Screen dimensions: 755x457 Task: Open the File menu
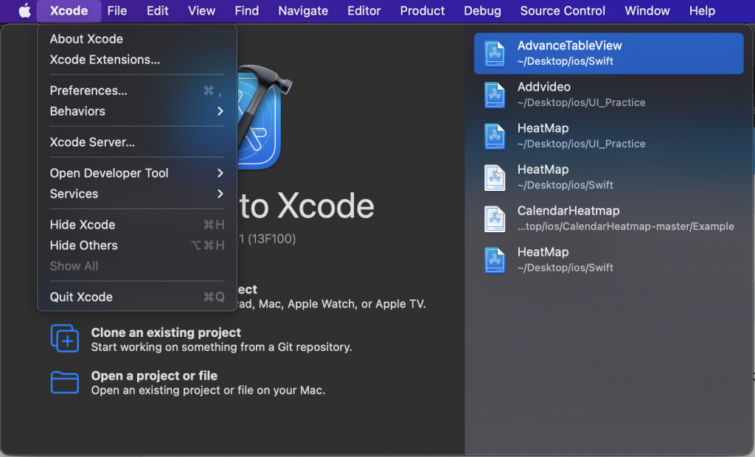tap(117, 10)
